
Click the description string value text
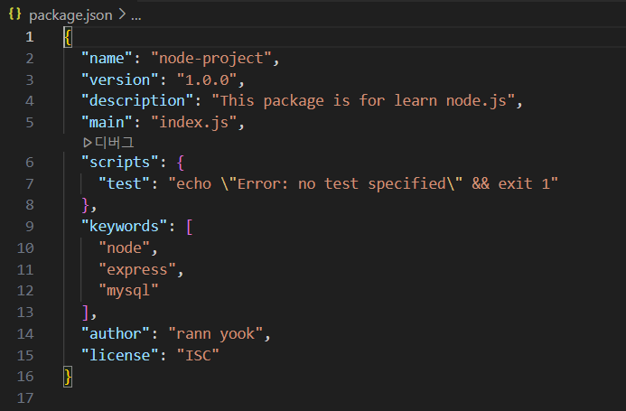click(363, 100)
